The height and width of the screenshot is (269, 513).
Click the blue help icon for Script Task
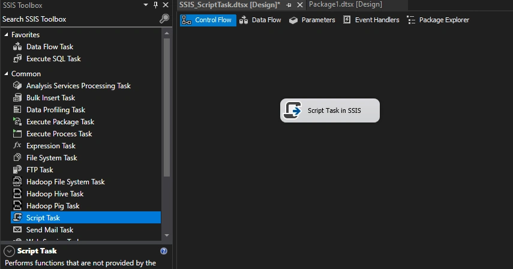point(164,251)
